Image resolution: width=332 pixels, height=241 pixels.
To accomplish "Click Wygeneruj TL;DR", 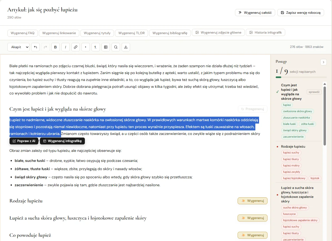I will pyautogui.click(x=132, y=33).
